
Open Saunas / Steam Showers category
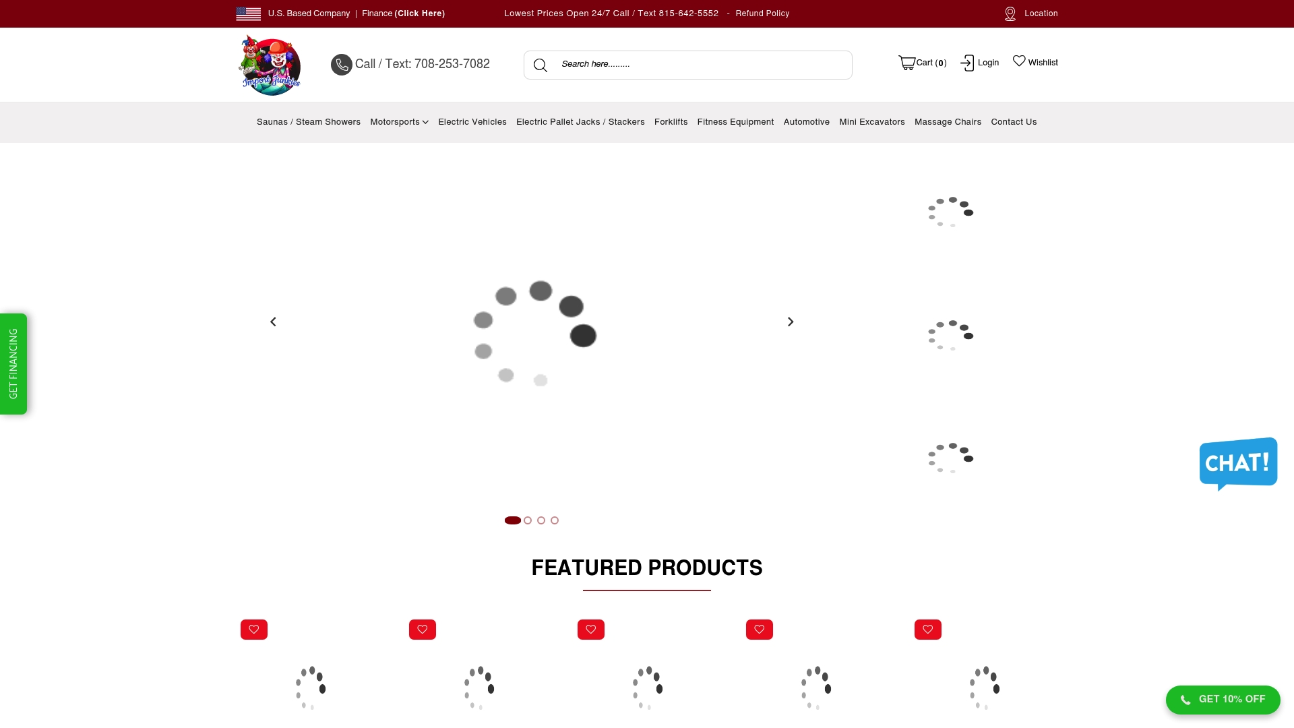coord(309,122)
